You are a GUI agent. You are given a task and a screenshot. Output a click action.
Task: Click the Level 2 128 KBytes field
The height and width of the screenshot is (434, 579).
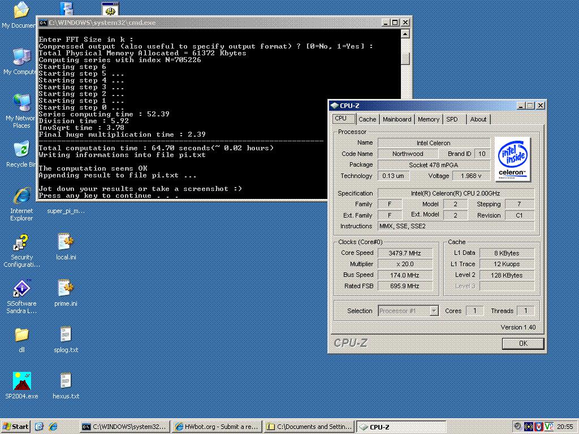(x=507, y=275)
